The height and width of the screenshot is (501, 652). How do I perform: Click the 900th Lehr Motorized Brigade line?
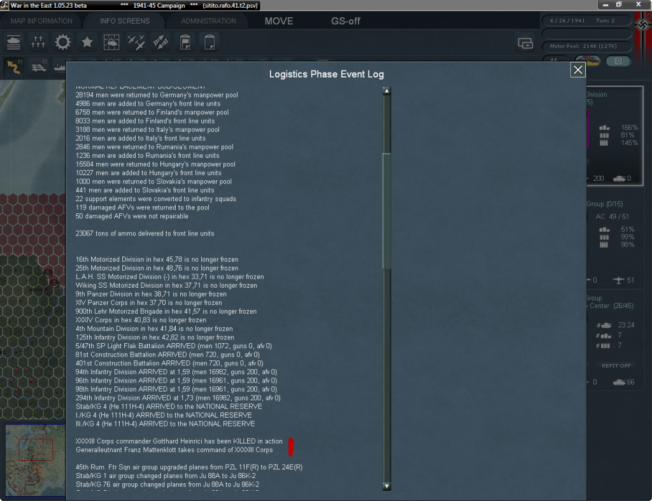tap(166, 311)
